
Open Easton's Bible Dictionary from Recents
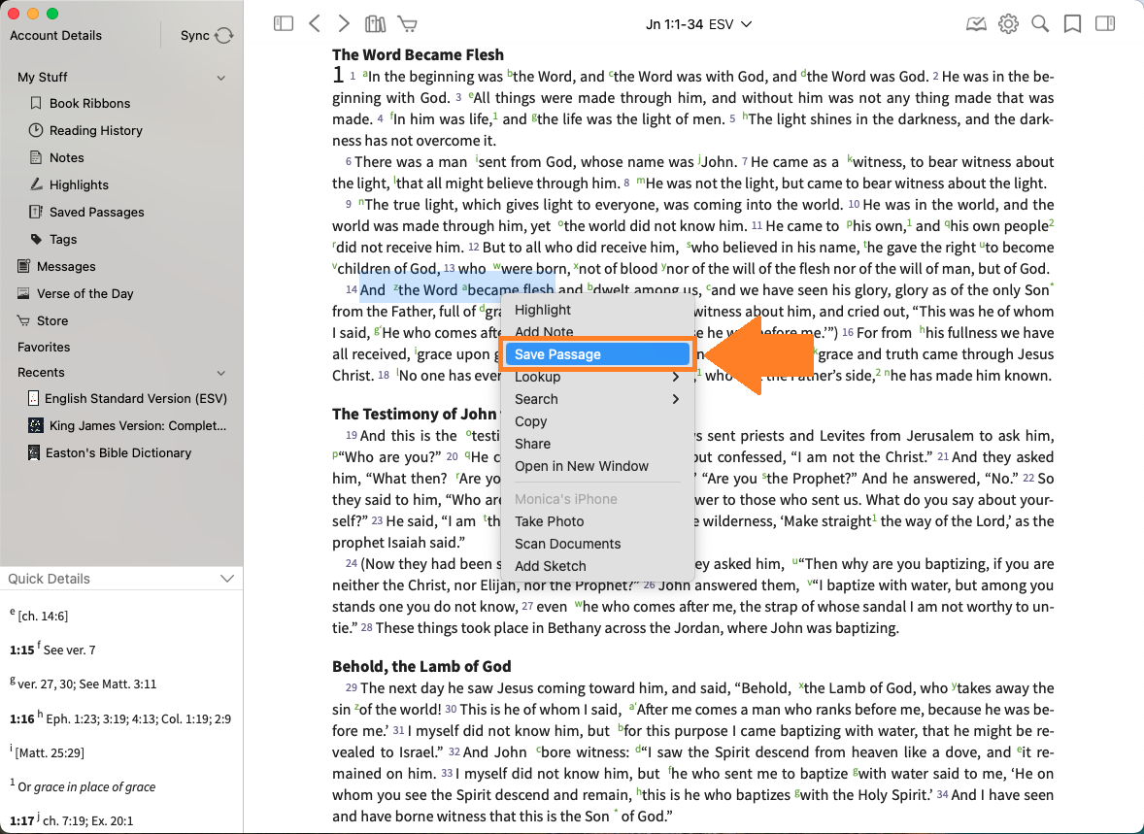[118, 452]
